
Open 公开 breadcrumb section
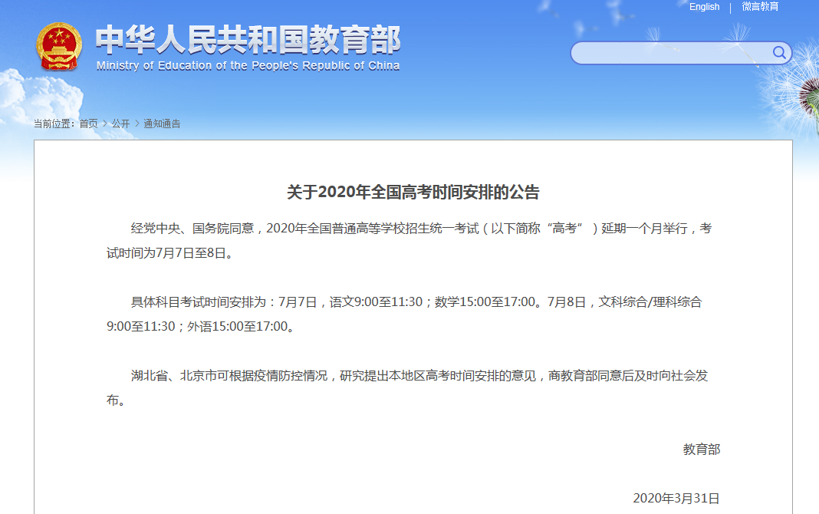(120, 124)
